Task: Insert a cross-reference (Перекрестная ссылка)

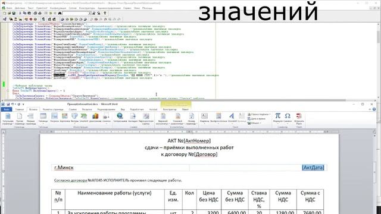Action: pos(146,119)
